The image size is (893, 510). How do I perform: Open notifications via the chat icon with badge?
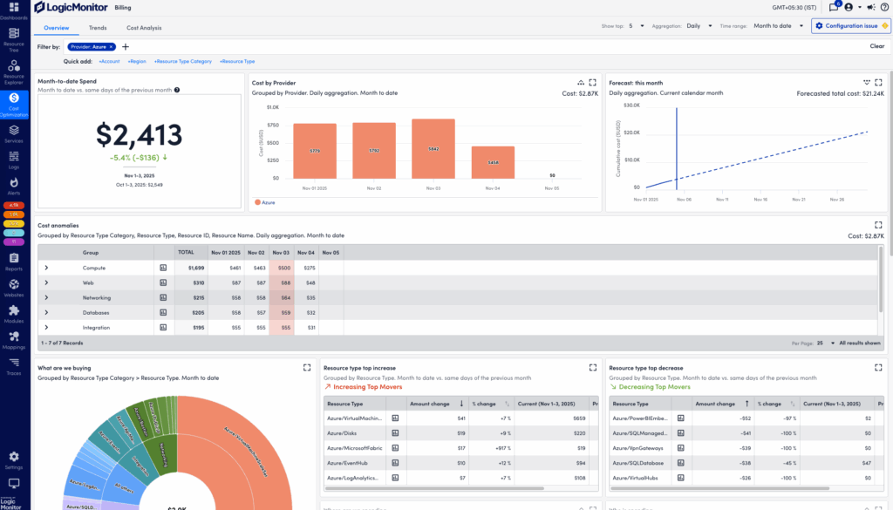[835, 8]
